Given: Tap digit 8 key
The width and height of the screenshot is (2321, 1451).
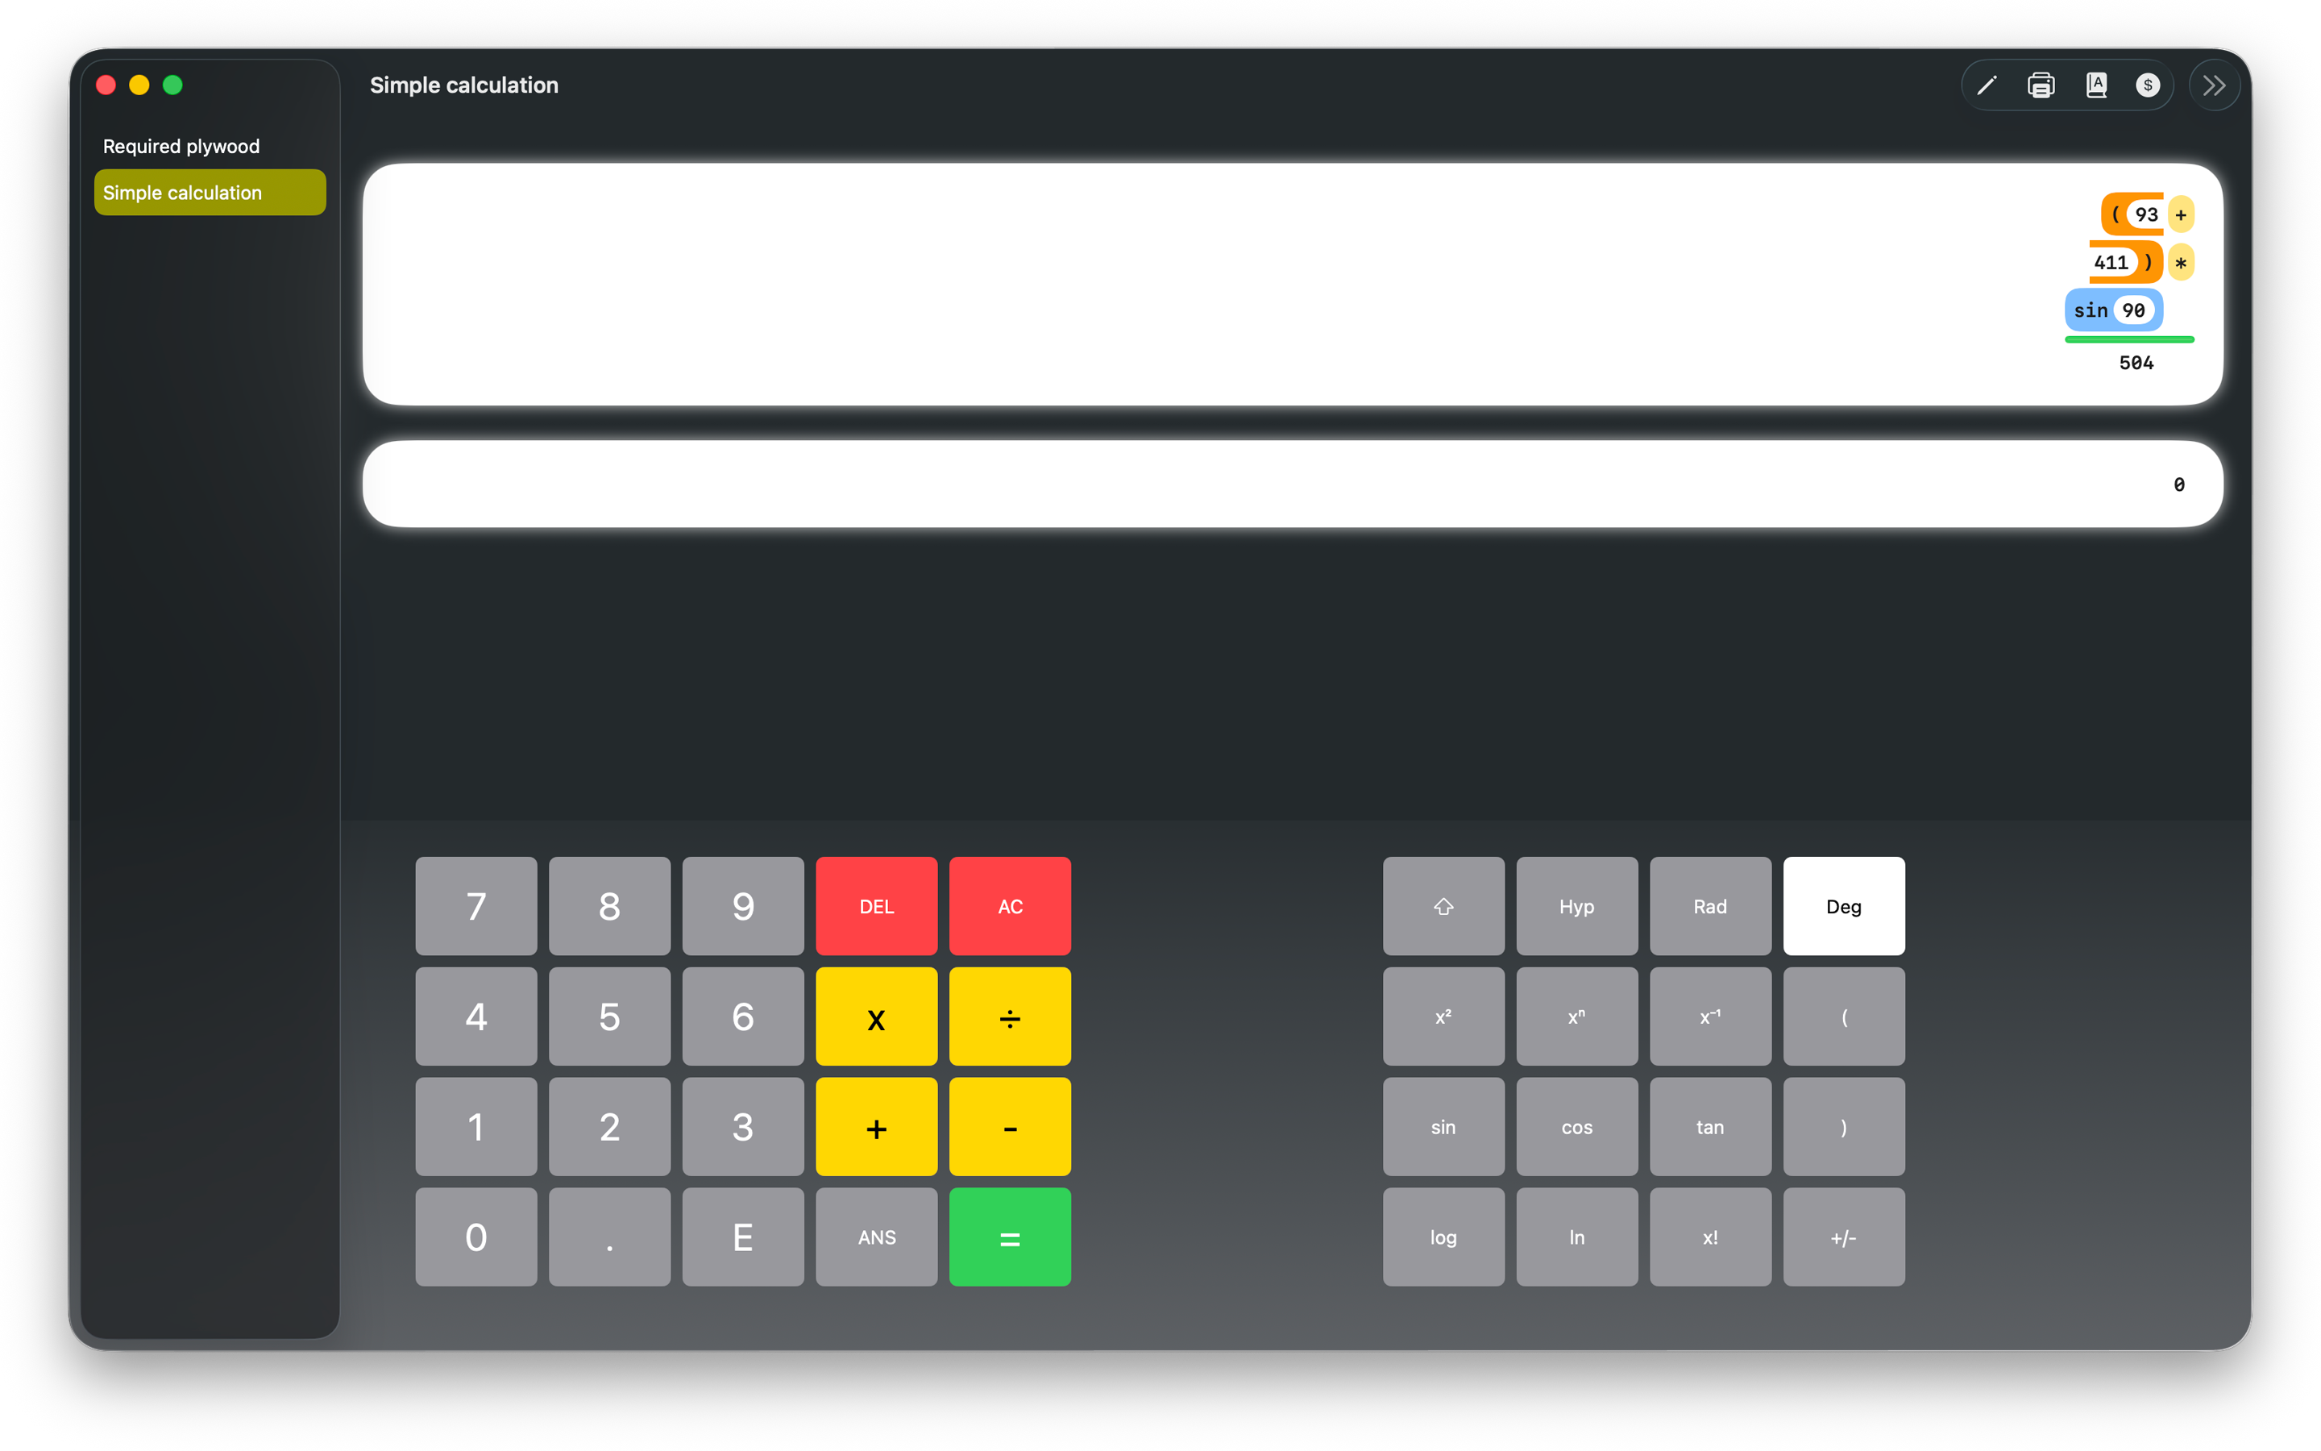Looking at the screenshot, I should (609, 906).
